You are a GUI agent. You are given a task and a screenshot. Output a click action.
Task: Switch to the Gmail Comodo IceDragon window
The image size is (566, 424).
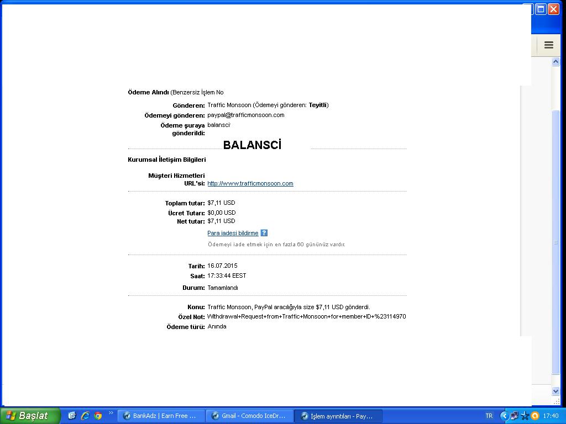(250, 416)
